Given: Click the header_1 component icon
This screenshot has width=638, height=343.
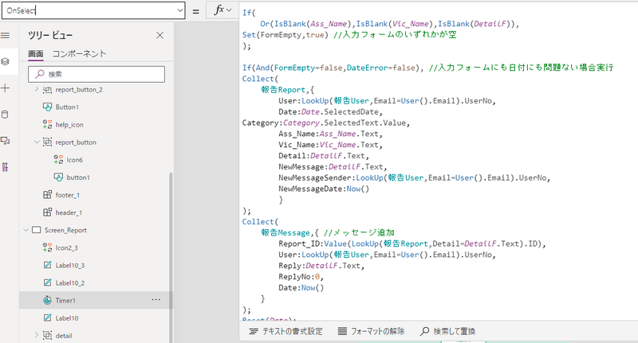Looking at the screenshot, I should pos(47,212).
